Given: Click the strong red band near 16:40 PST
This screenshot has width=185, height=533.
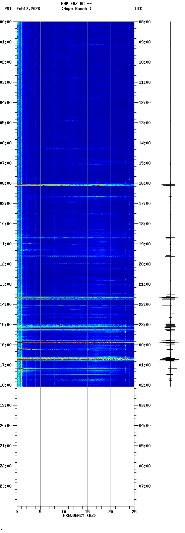Looking at the screenshot, I should [75, 359].
